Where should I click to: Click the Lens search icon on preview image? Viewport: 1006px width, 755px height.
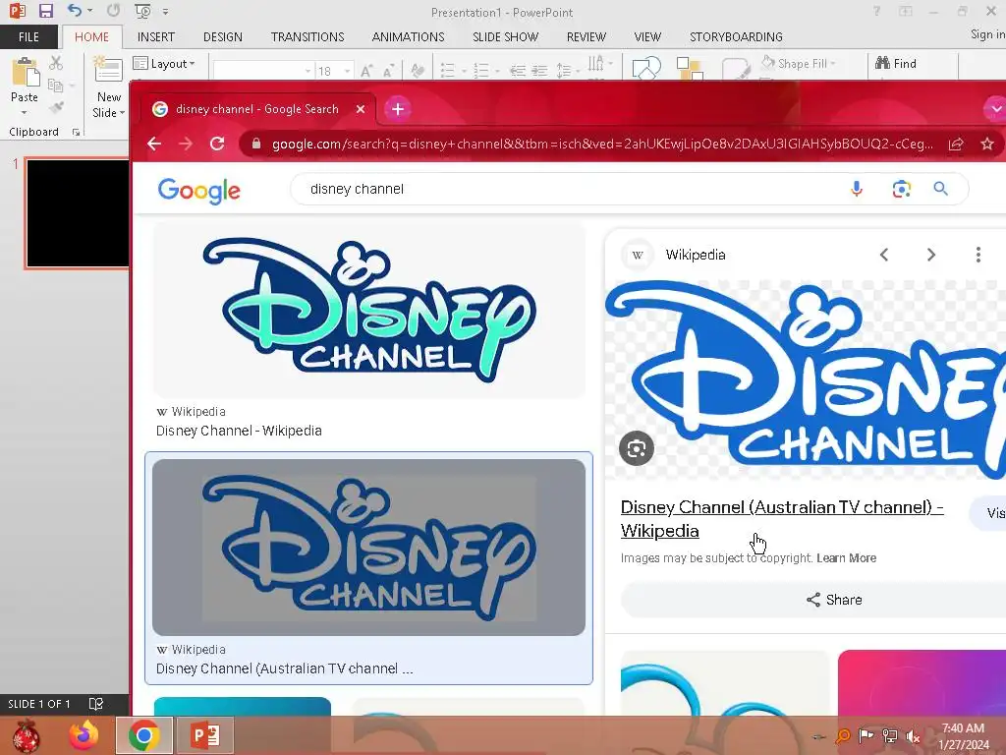click(x=637, y=448)
